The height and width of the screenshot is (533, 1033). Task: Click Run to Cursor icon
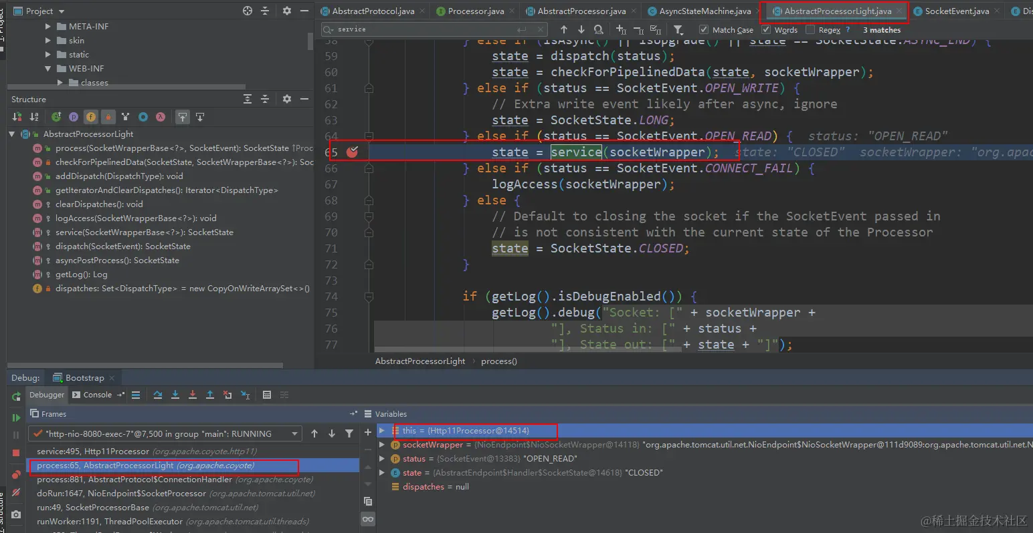(245, 395)
